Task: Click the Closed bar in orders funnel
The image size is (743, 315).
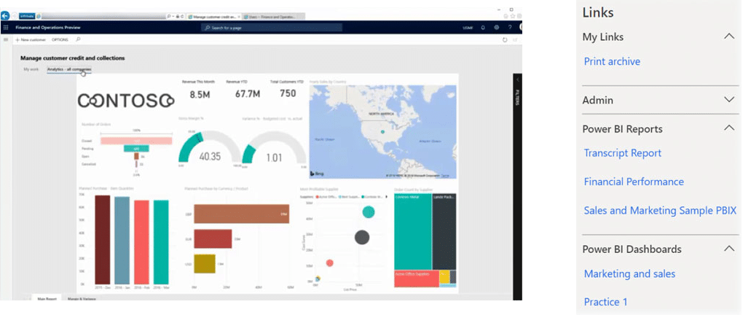Action: 136,141
